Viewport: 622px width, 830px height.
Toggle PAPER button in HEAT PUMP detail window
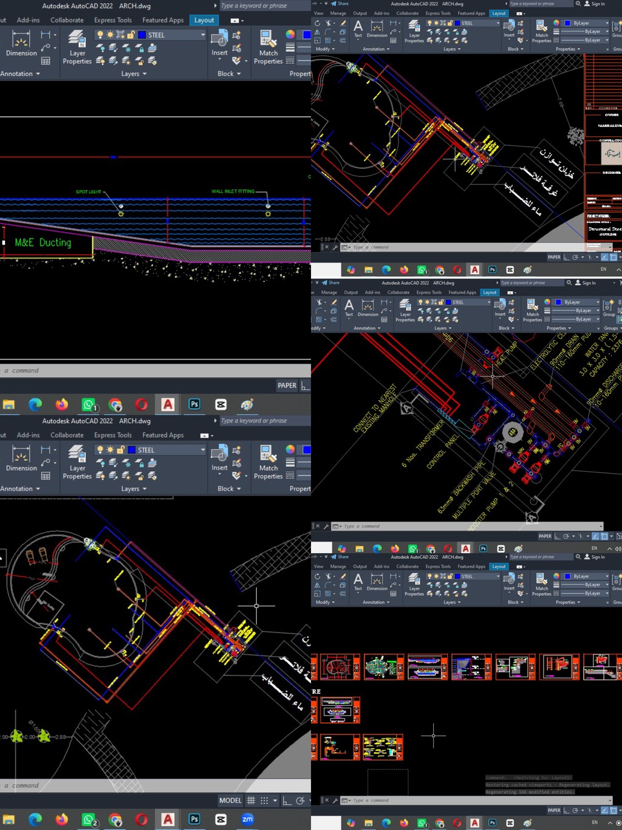click(545, 536)
